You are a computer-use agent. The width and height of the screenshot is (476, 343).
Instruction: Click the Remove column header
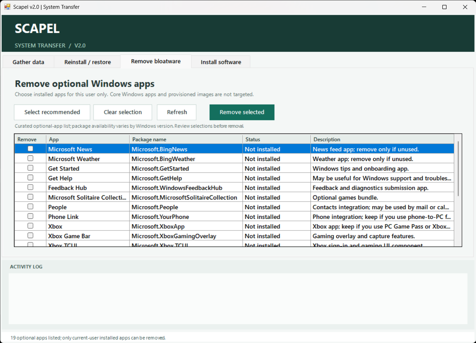31,139
